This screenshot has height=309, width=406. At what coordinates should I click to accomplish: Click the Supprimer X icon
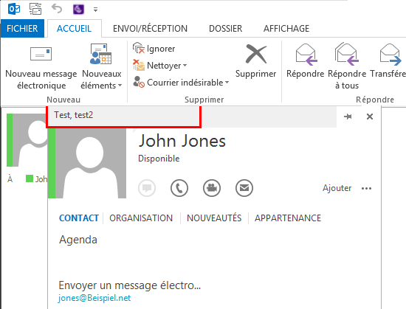[256, 54]
